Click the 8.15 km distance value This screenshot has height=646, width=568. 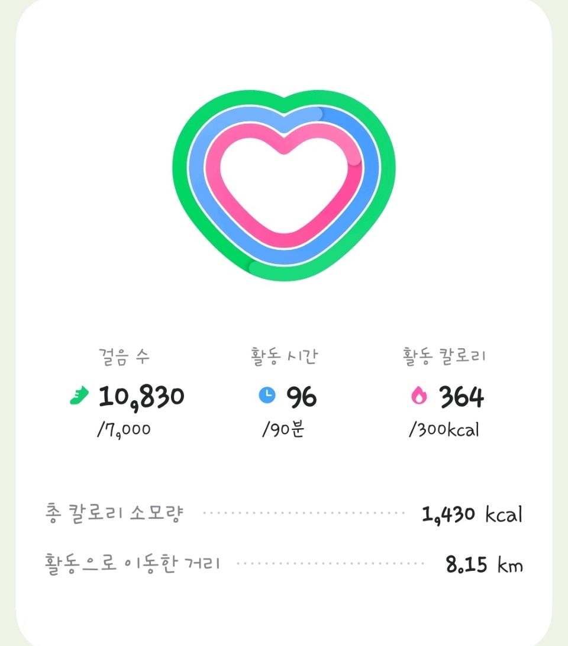pos(485,564)
